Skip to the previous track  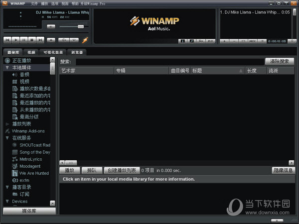coord(7,40)
